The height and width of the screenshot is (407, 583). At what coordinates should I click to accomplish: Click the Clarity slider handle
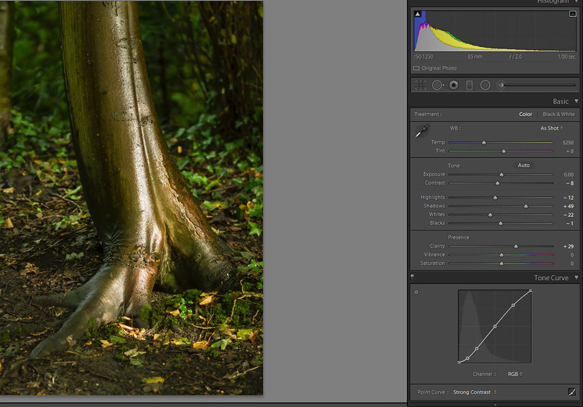click(x=516, y=246)
